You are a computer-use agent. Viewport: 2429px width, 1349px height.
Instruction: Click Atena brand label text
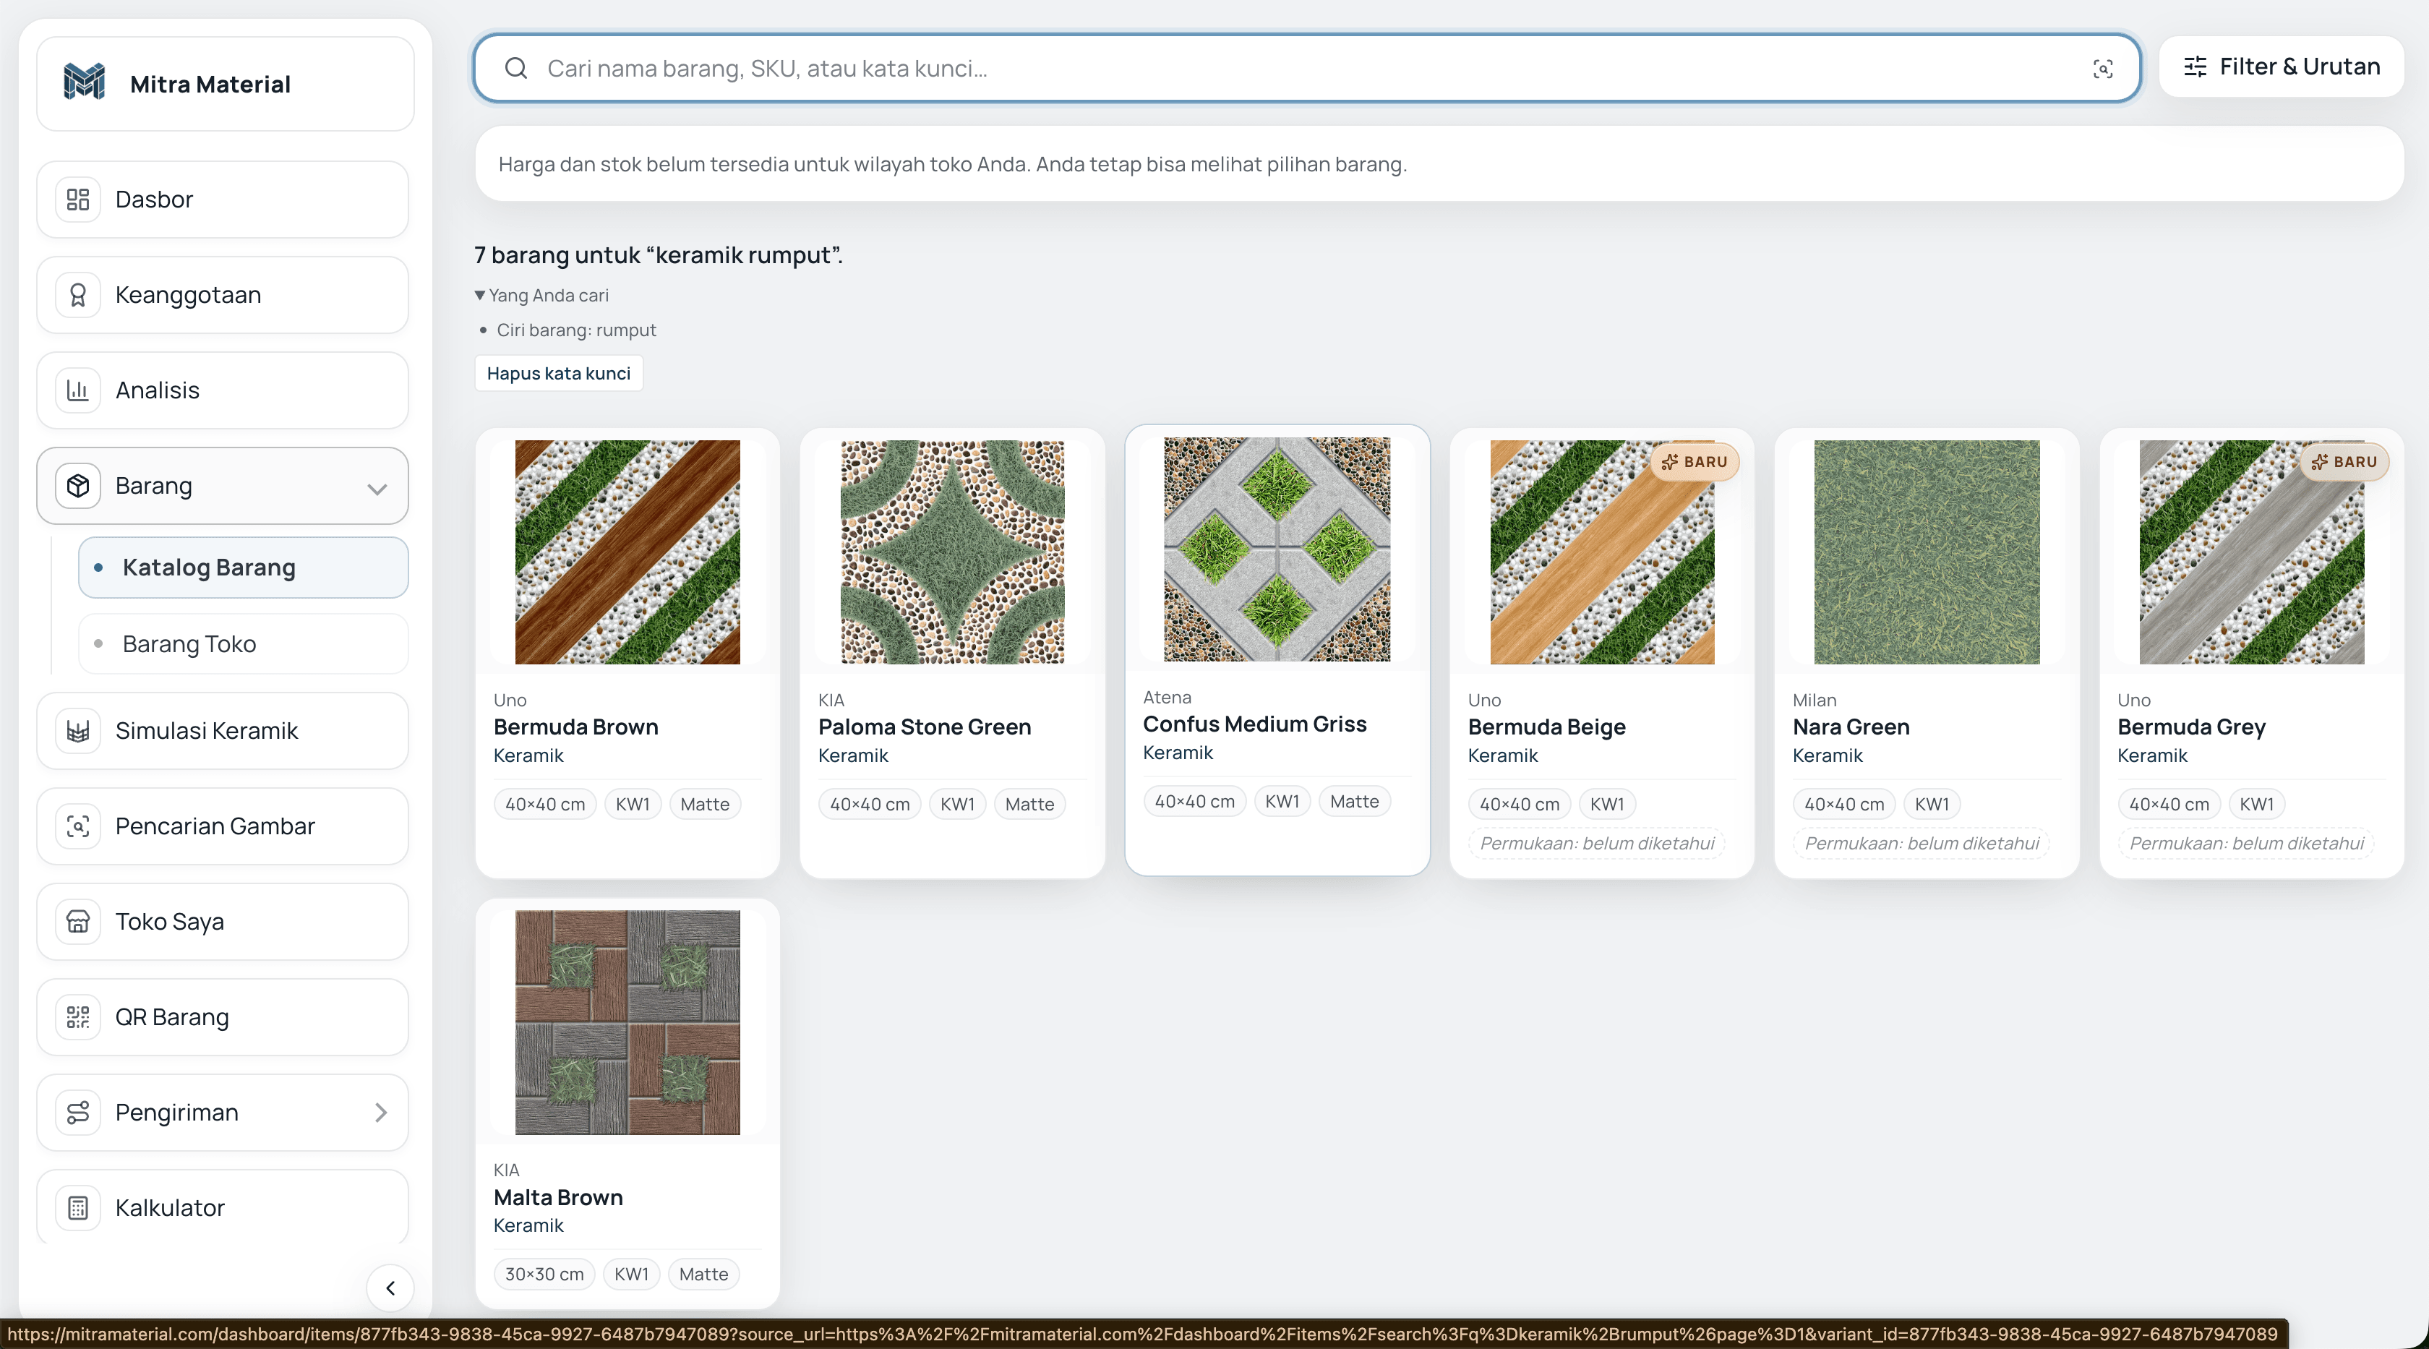pyautogui.click(x=1166, y=698)
